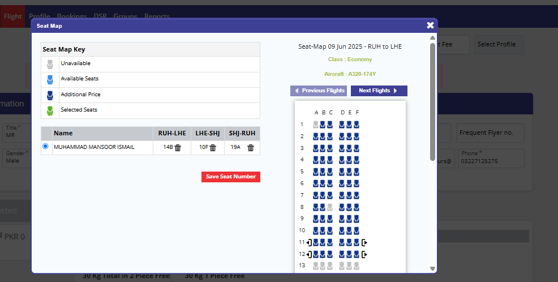
Task: Click the unavailable seat 8C
Action: [330, 207]
